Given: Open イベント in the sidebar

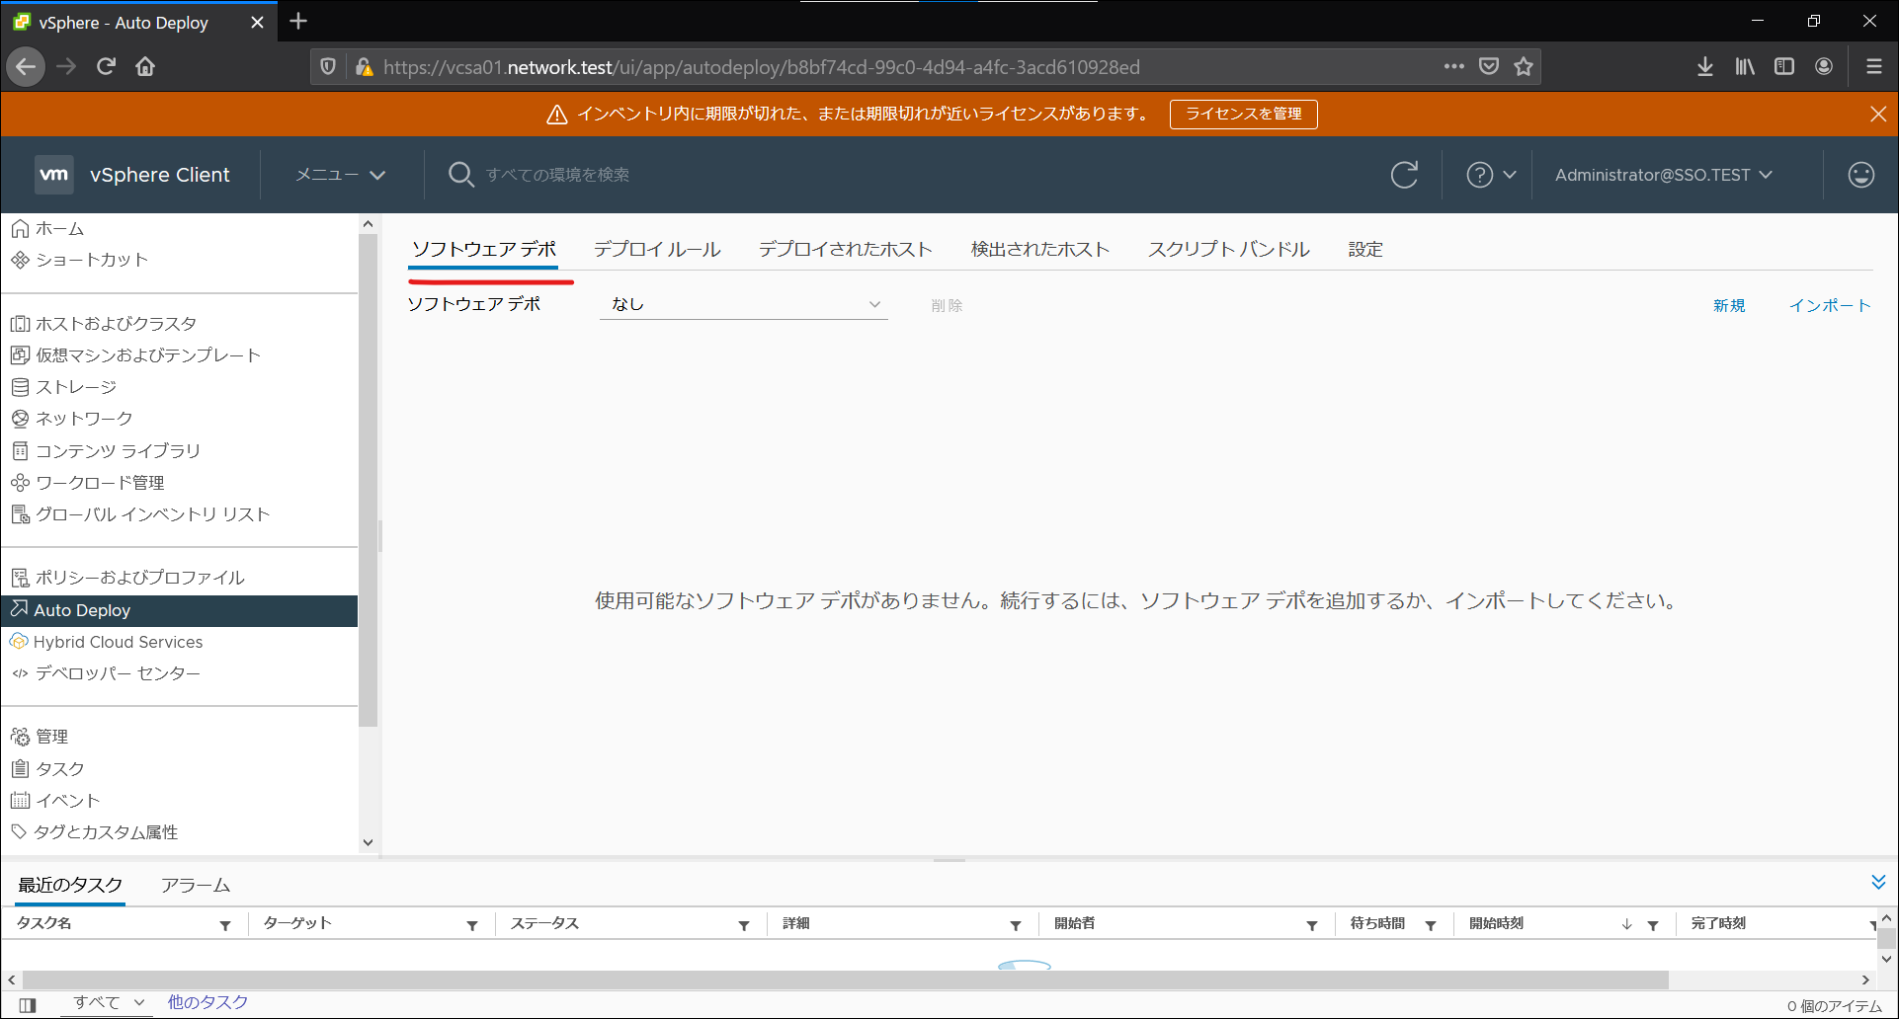Looking at the screenshot, I should coord(55,800).
